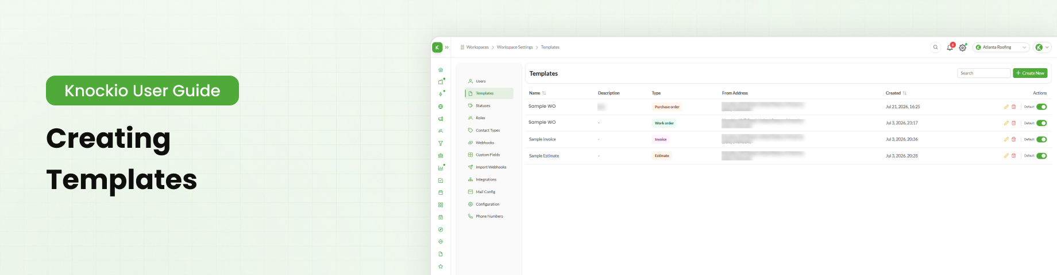The width and height of the screenshot is (1057, 275).
Task: Toggle Default for Sample invoice template
Action: (1041, 139)
